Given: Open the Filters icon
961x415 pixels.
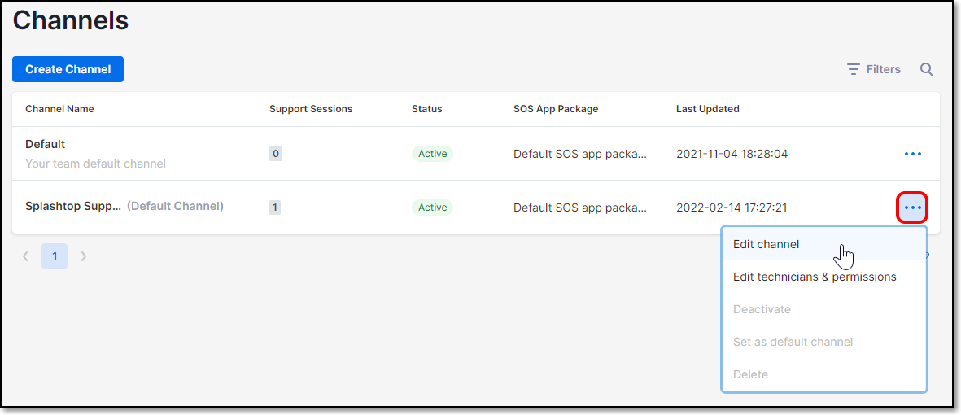Looking at the screenshot, I should click(853, 69).
